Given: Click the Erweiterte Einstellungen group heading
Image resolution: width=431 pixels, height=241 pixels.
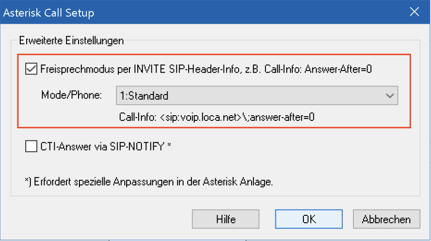Looking at the screenshot, I should 71,41.
